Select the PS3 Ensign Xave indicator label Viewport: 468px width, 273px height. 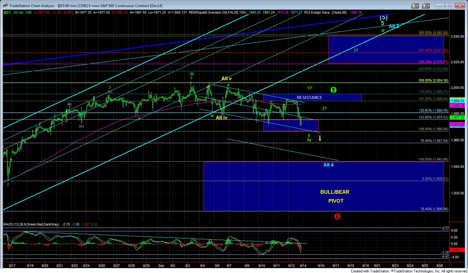(x=326, y=13)
